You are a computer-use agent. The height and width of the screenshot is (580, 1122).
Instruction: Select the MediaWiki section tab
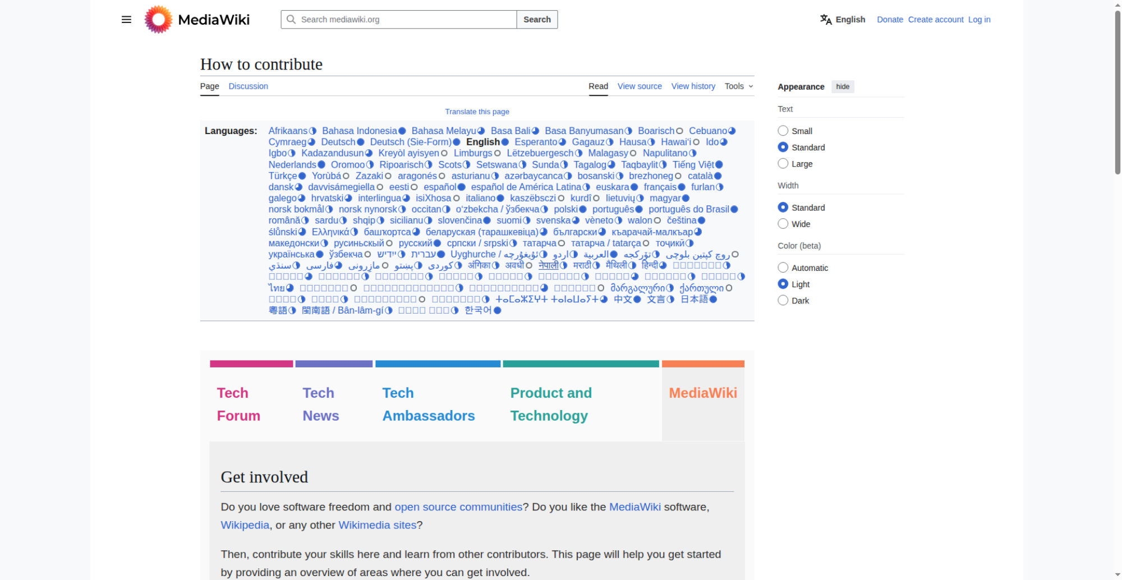[703, 393]
